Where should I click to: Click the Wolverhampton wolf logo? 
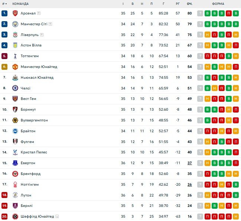click(x=15, y=120)
